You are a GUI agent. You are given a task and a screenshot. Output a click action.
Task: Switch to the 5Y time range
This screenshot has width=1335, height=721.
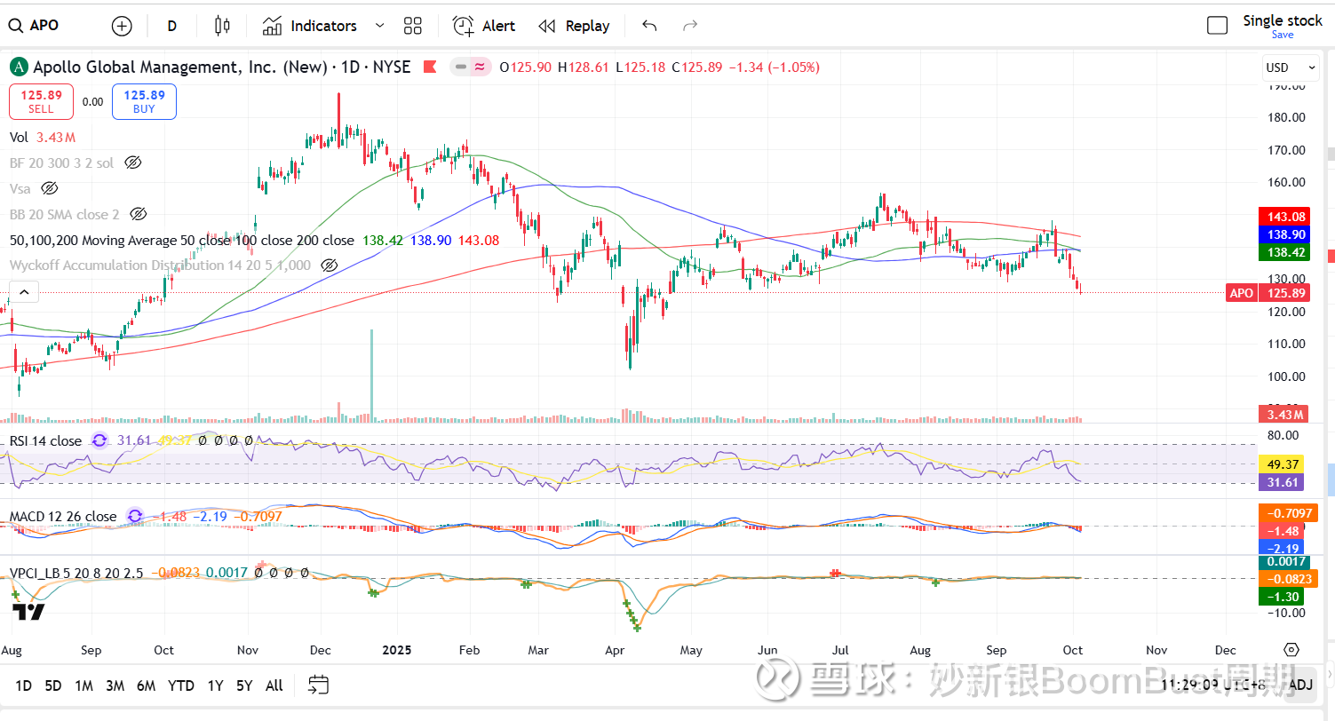tap(244, 685)
